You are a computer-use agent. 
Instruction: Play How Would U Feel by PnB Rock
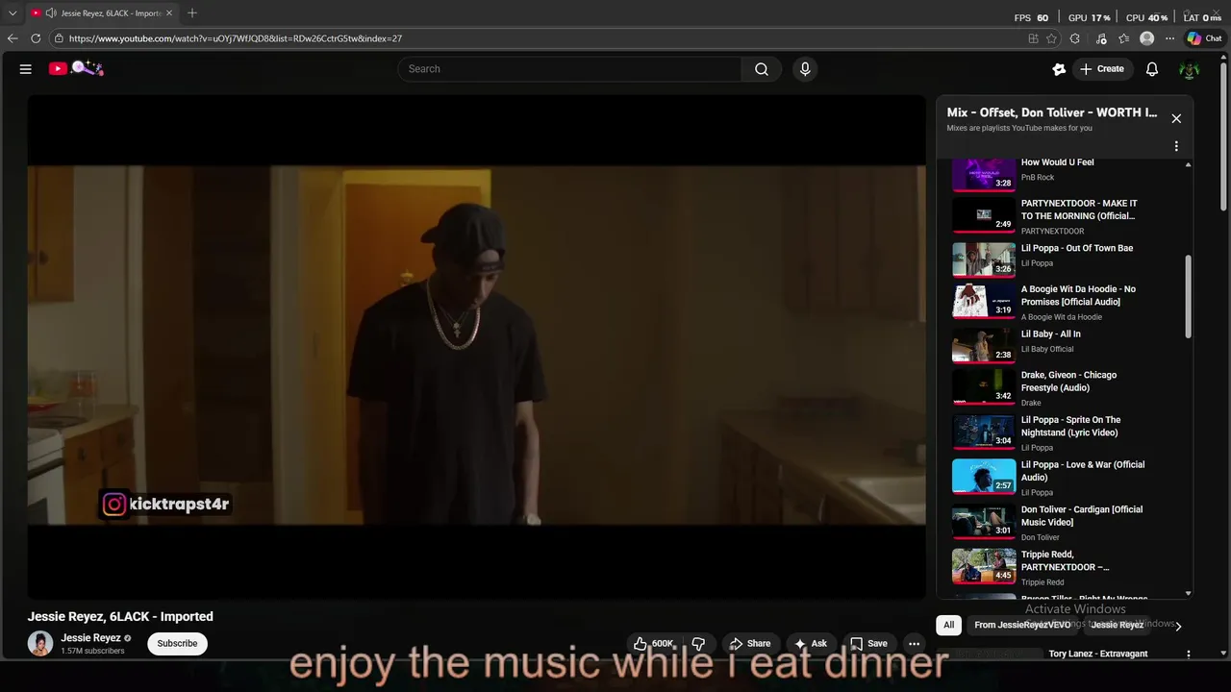(x=1058, y=170)
